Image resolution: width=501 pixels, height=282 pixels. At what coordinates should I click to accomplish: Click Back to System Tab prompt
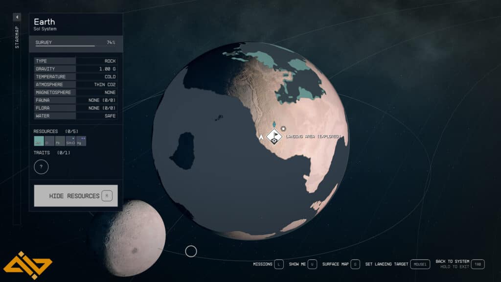(460, 264)
